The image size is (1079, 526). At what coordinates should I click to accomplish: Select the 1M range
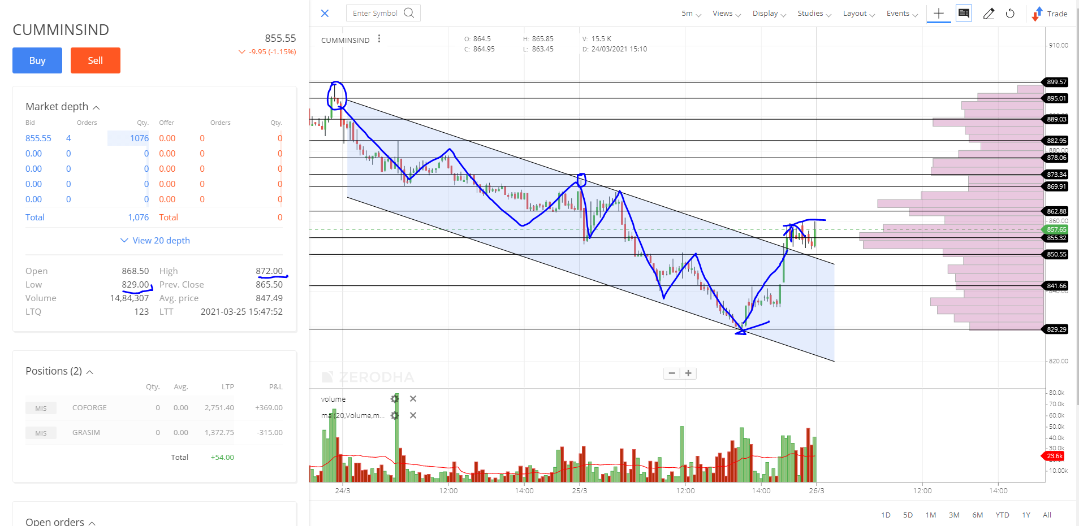(x=931, y=515)
